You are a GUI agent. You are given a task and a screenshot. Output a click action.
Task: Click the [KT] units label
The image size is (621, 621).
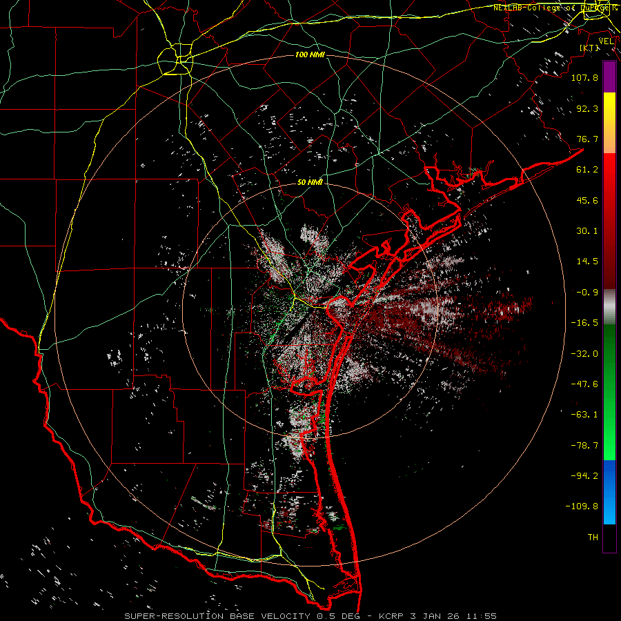pos(589,48)
